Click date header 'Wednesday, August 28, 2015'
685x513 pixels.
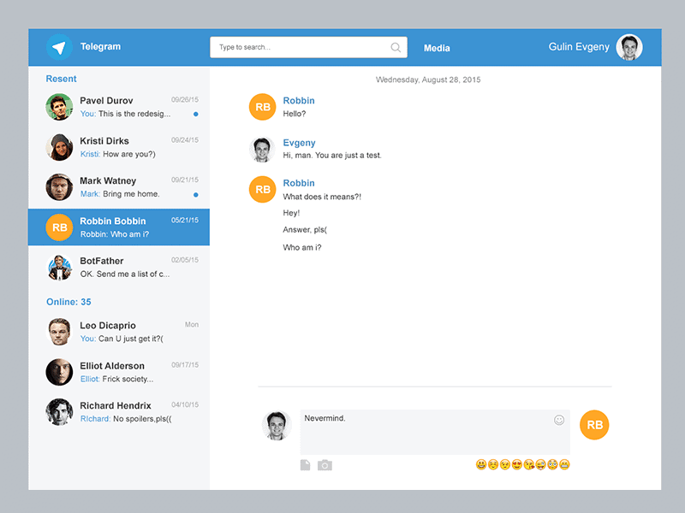[428, 80]
